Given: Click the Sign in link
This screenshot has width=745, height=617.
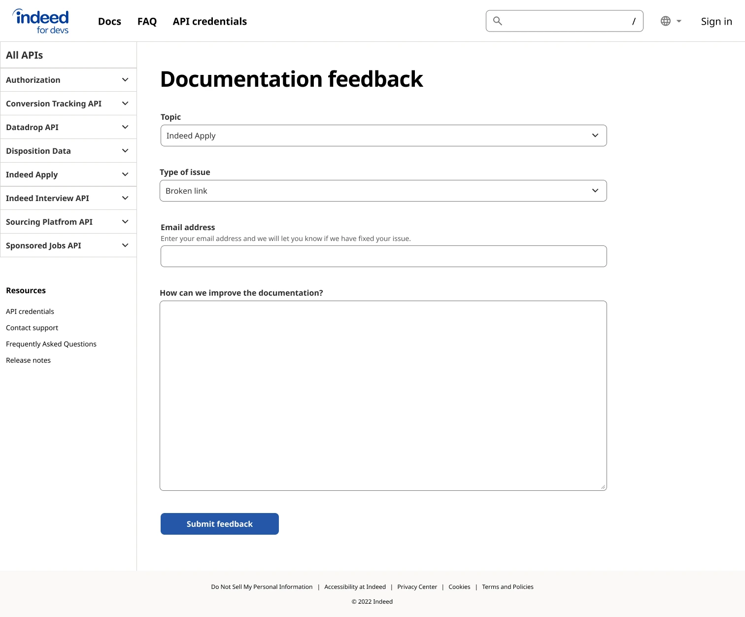Looking at the screenshot, I should [x=716, y=21].
